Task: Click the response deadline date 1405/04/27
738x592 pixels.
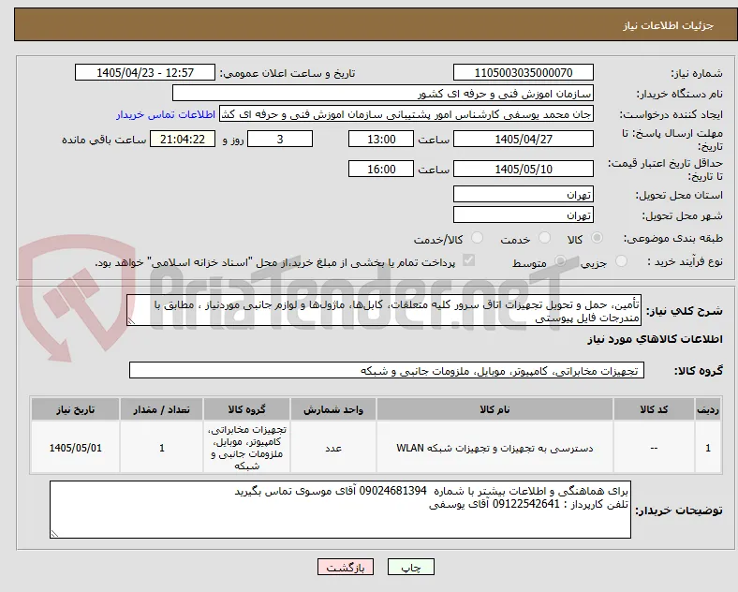Action: pyautogui.click(x=524, y=139)
